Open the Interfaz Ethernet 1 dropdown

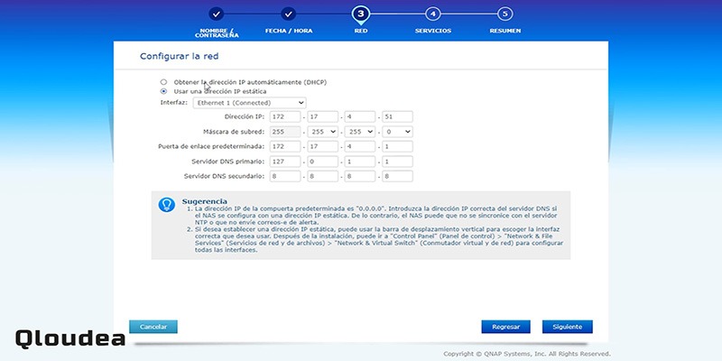click(250, 103)
